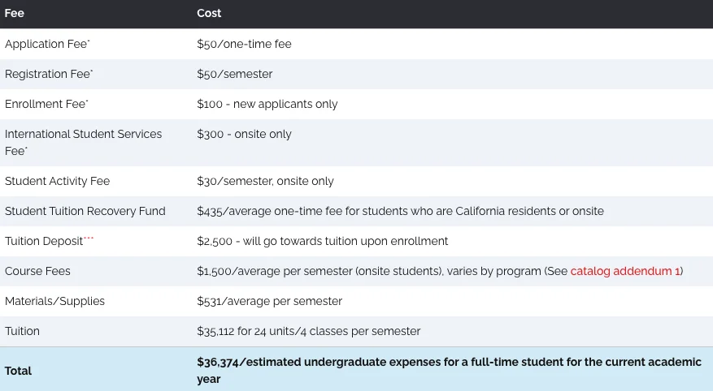Click the $300 onsite only cost cell
The image size is (713, 391).
click(244, 134)
